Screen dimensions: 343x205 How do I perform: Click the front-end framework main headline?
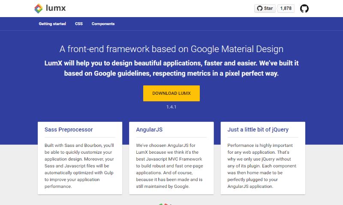(x=171, y=49)
